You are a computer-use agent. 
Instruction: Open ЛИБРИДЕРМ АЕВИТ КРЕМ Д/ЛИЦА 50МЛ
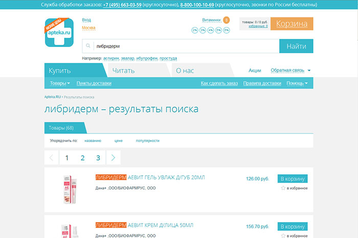coord(144,225)
